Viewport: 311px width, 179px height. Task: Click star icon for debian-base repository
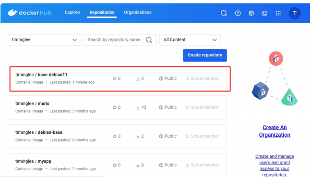tap(115, 136)
